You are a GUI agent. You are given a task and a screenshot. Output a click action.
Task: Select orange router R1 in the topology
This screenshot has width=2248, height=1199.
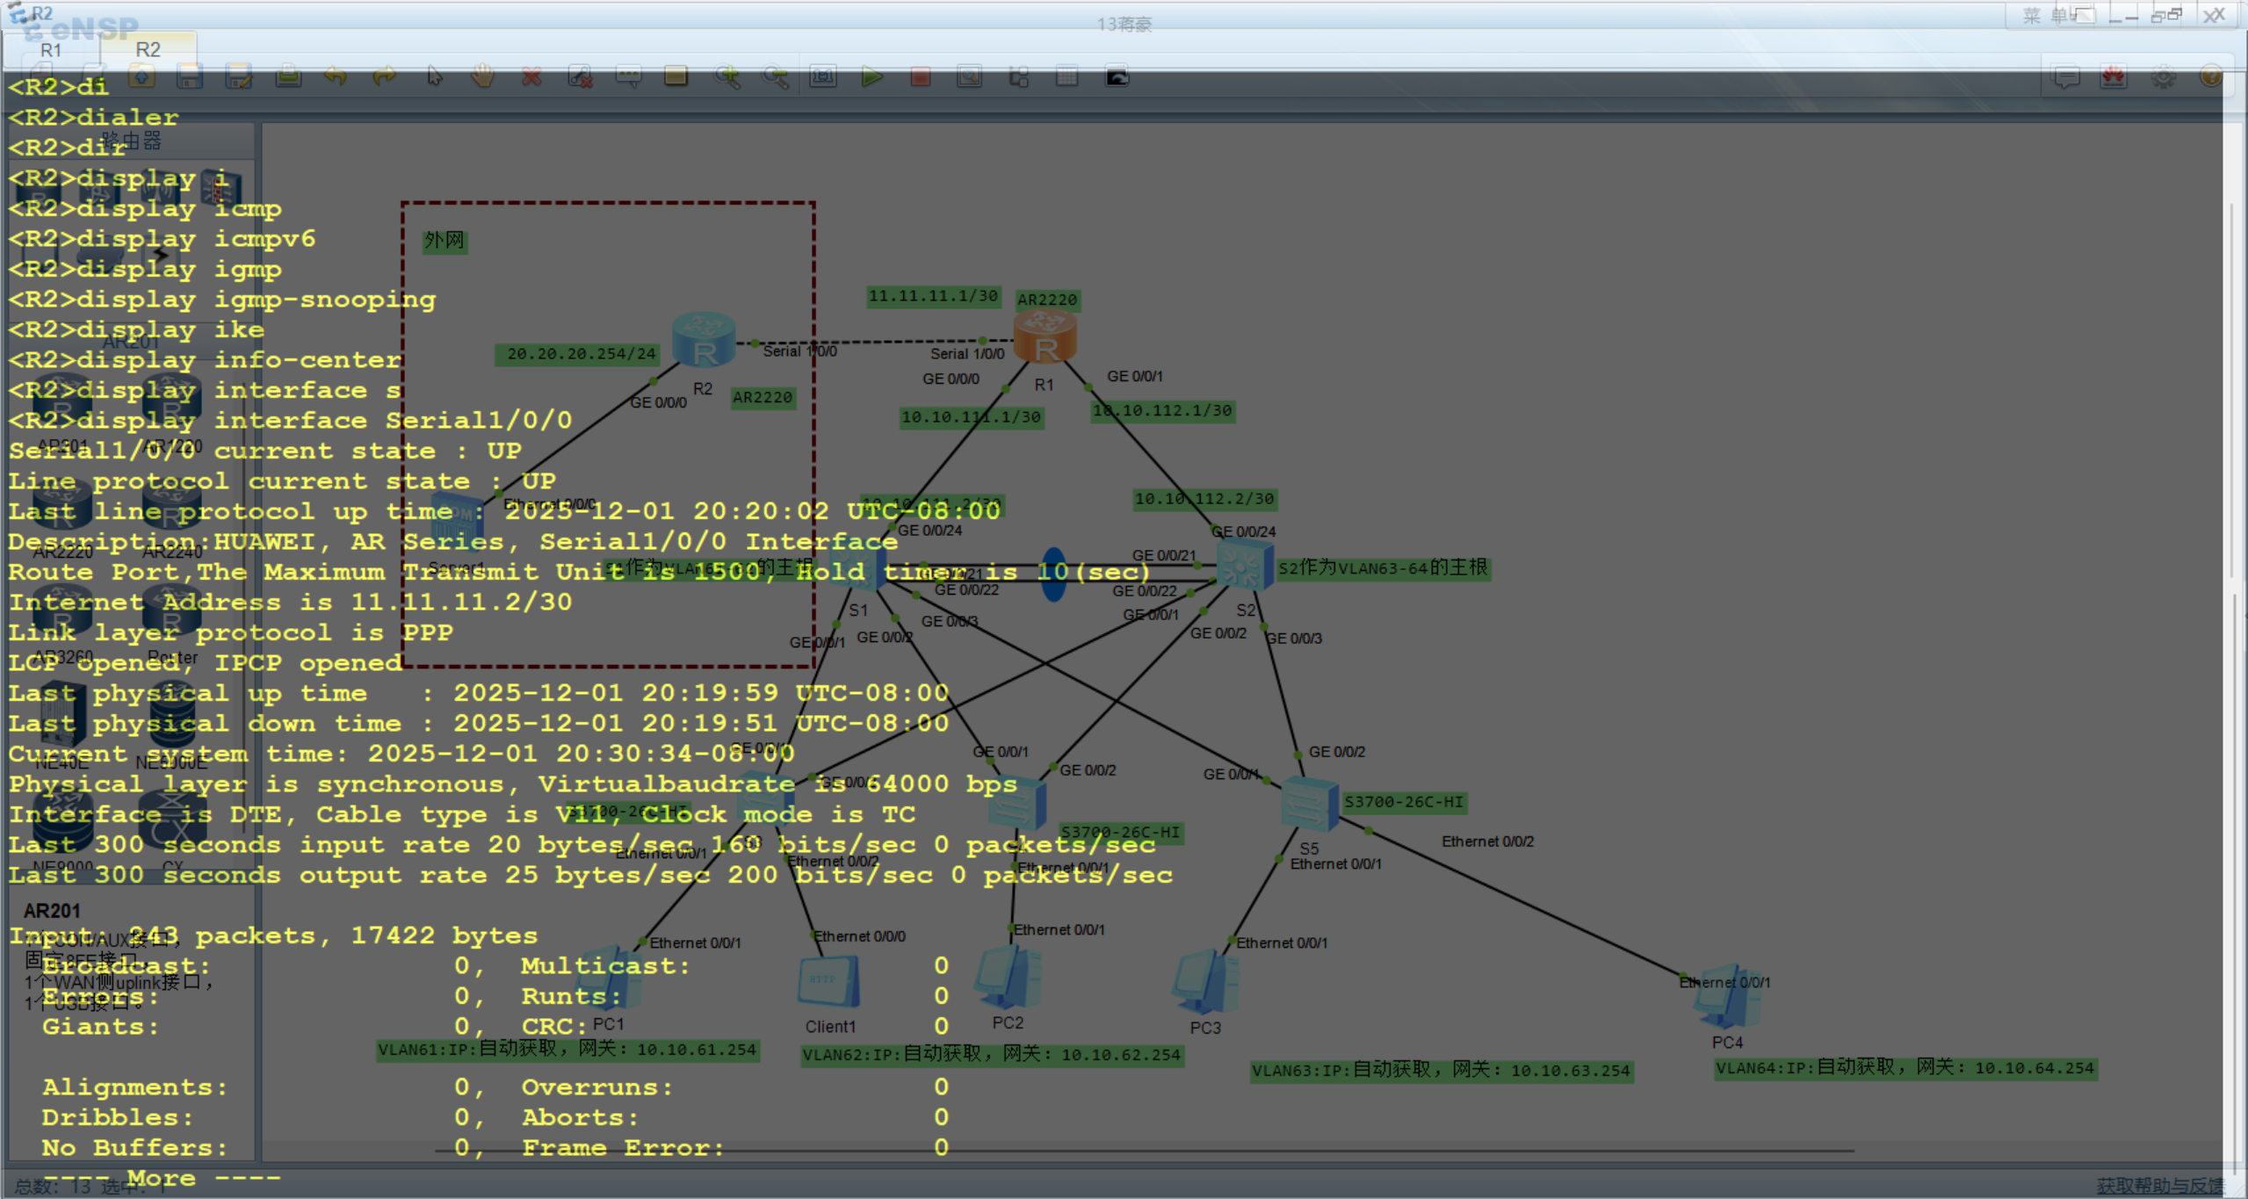point(1044,337)
